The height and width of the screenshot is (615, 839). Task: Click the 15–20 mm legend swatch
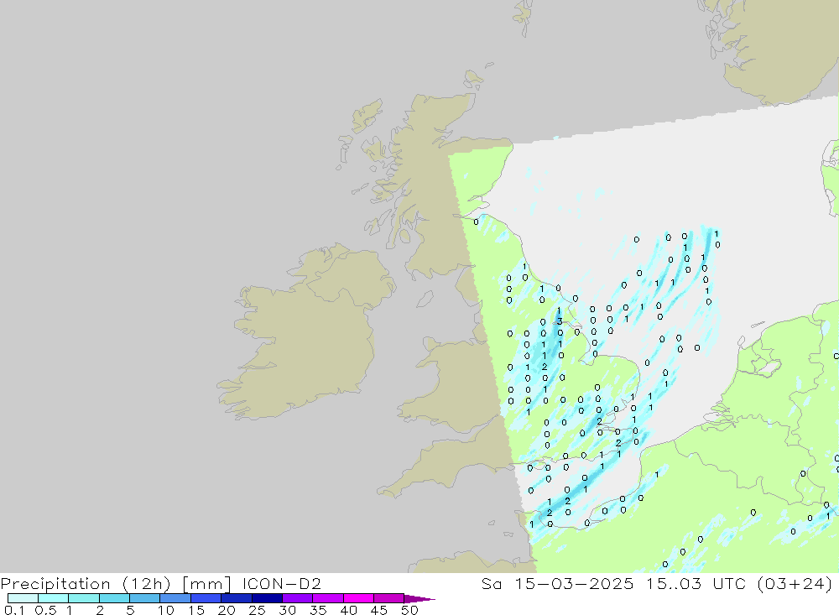point(206,598)
